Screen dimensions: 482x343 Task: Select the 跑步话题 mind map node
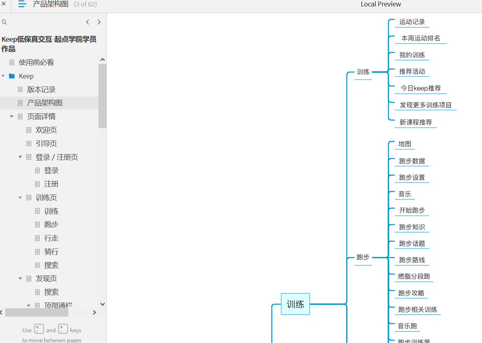coord(412,244)
